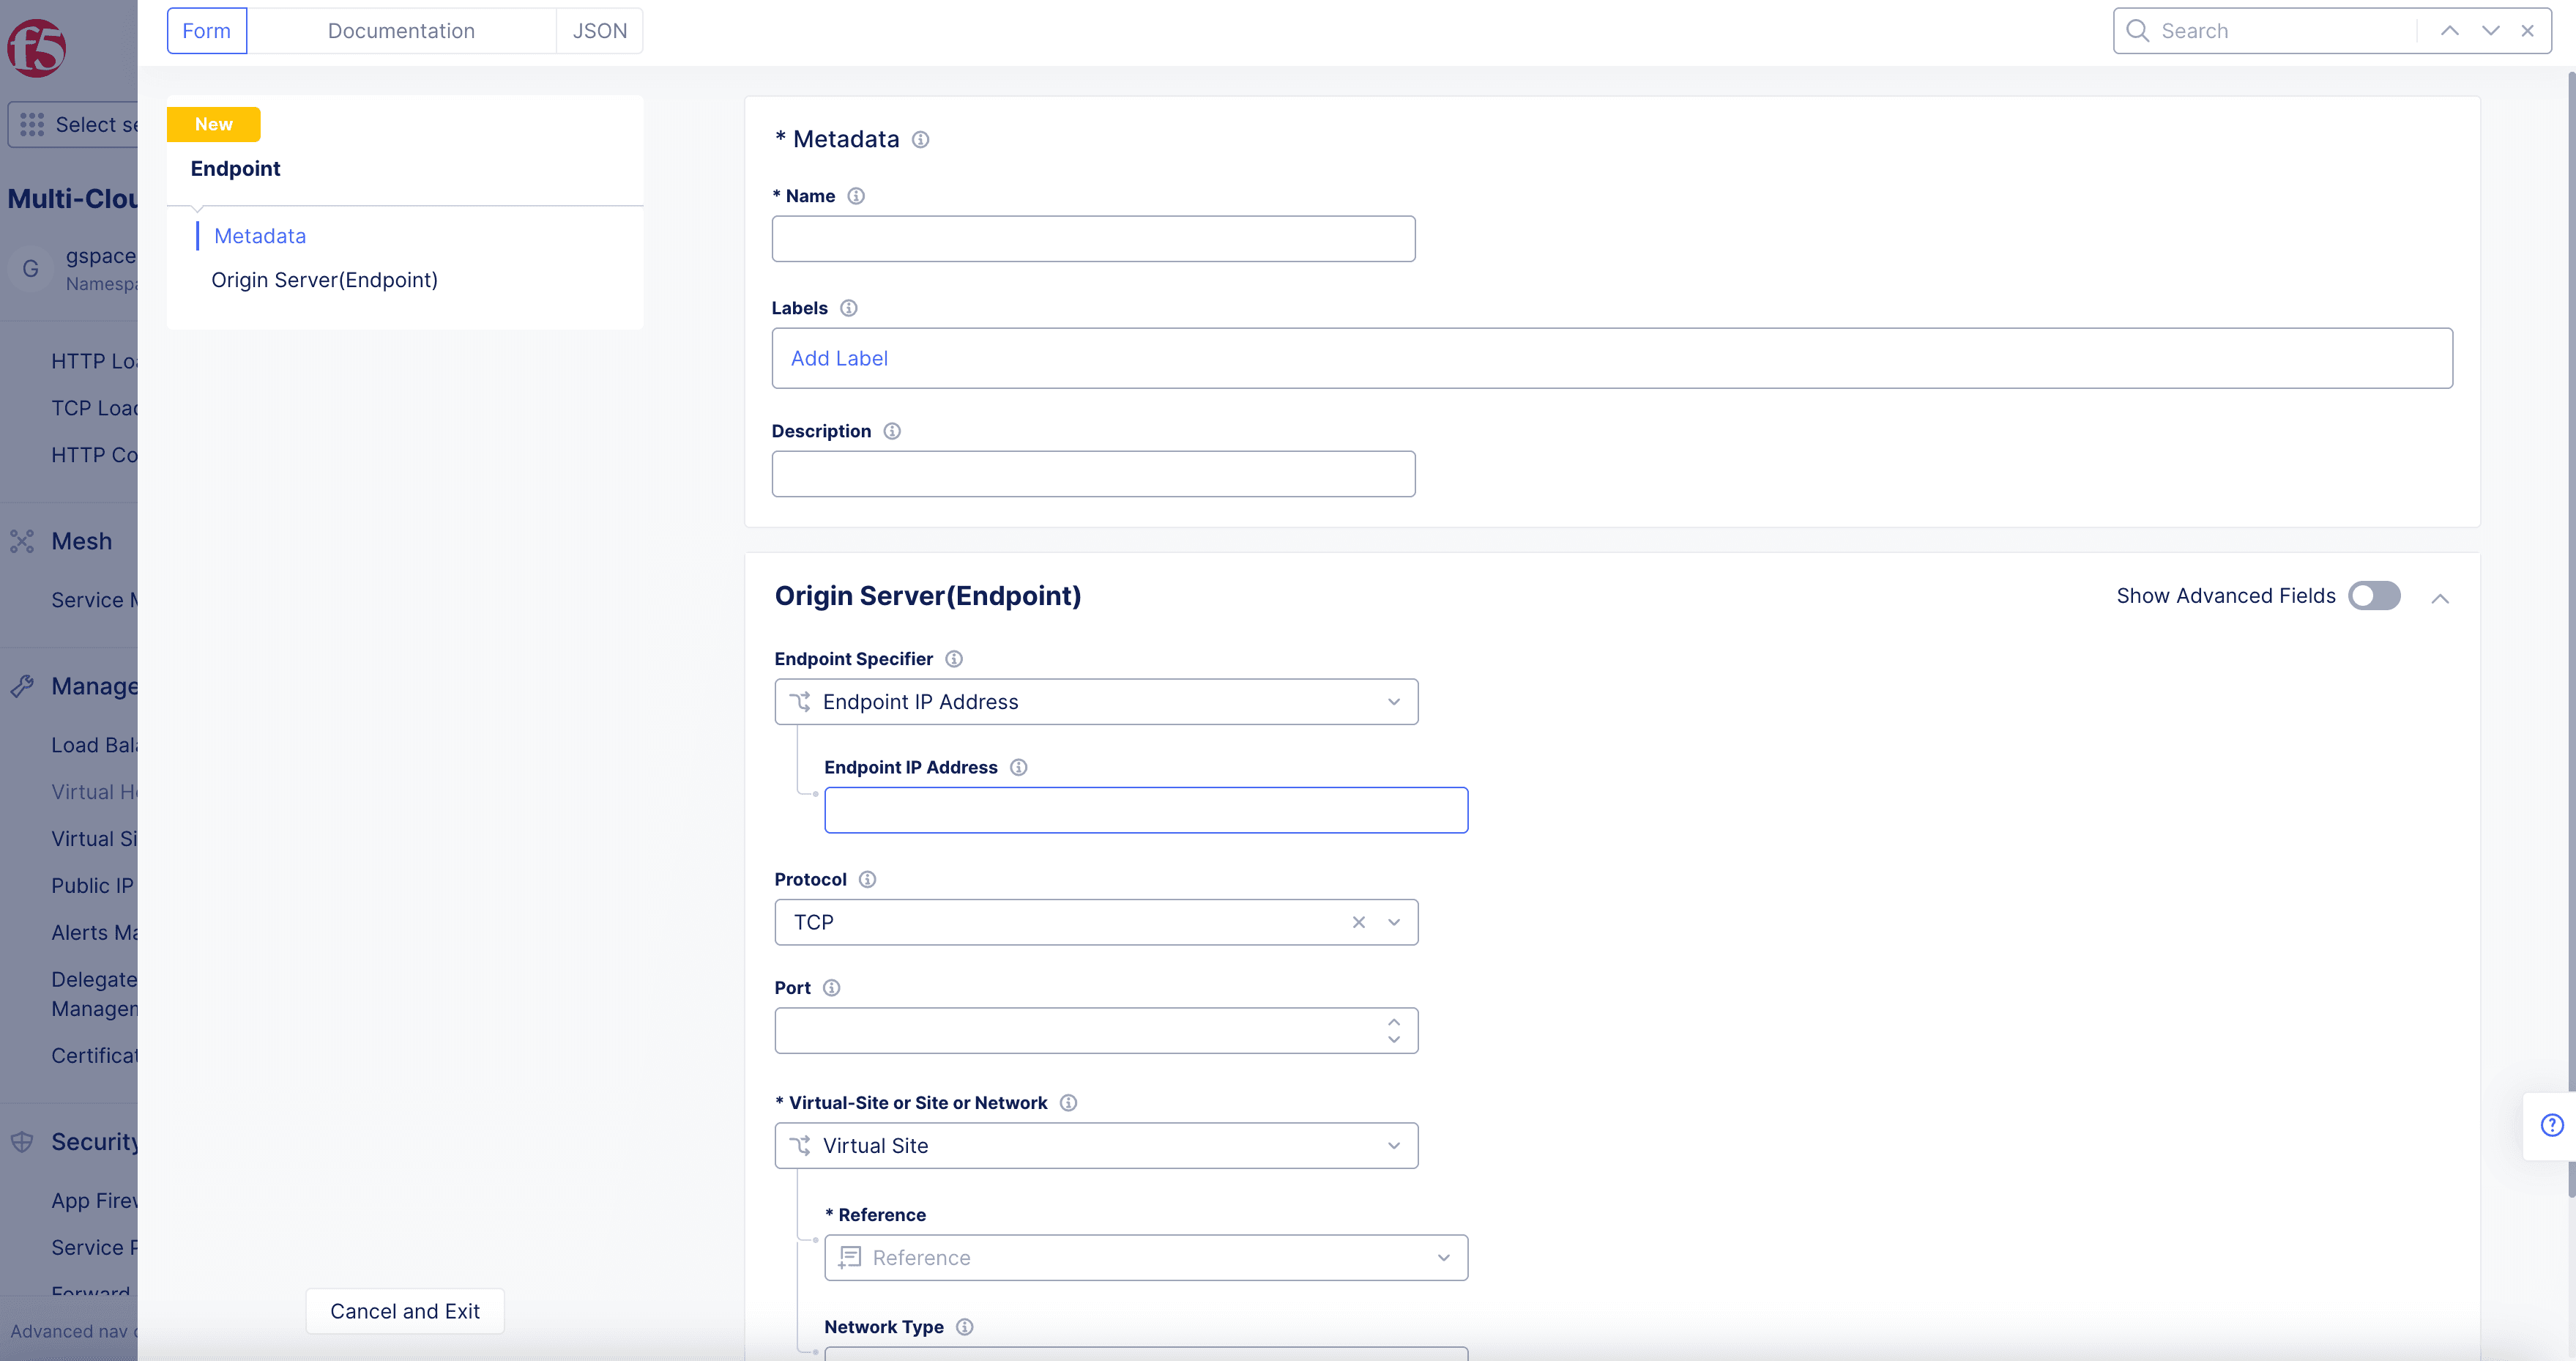
Task: Click the Name field info icon
Action: pos(856,196)
